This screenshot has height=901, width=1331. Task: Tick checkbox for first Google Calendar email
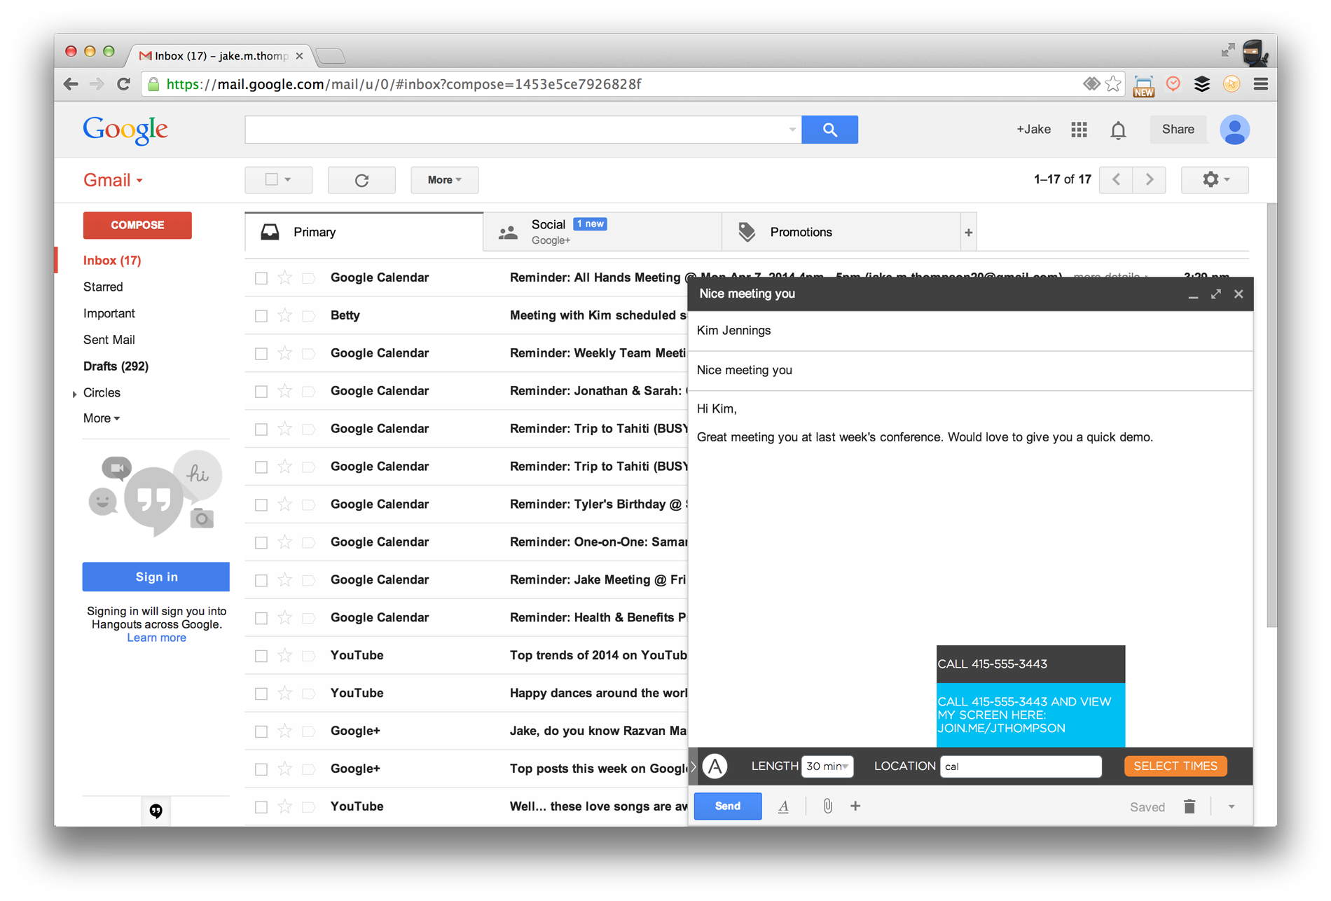click(x=261, y=278)
